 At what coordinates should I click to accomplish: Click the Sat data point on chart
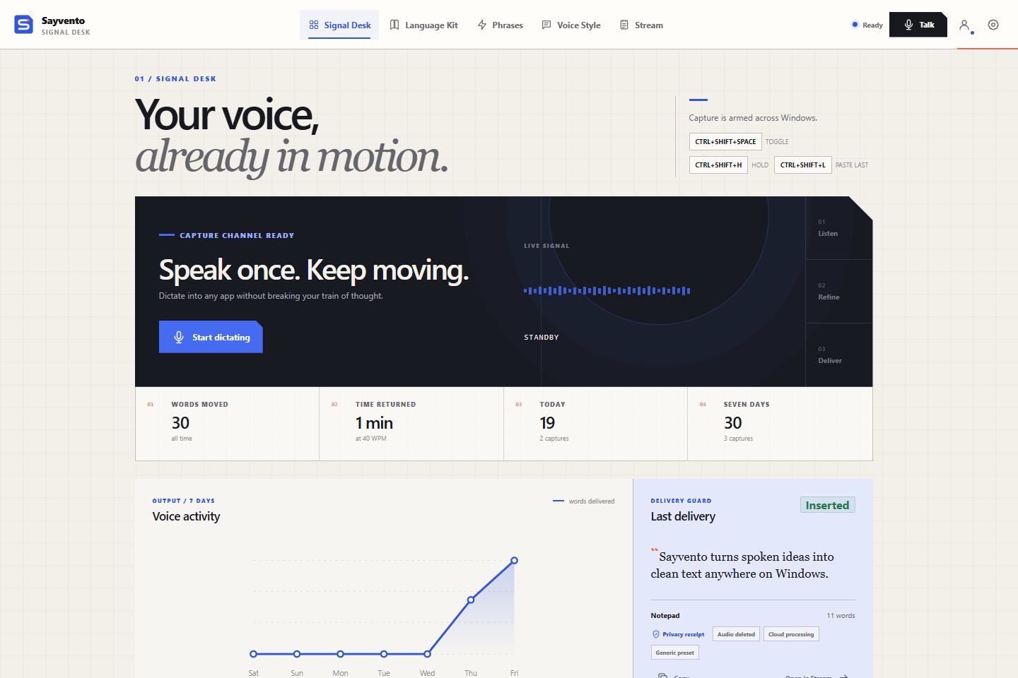pyautogui.click(x=254, y=654)
